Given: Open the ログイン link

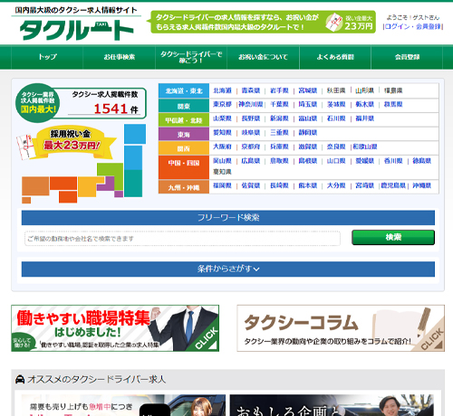Looking at the screenshot, I should [x=397, y=26].
